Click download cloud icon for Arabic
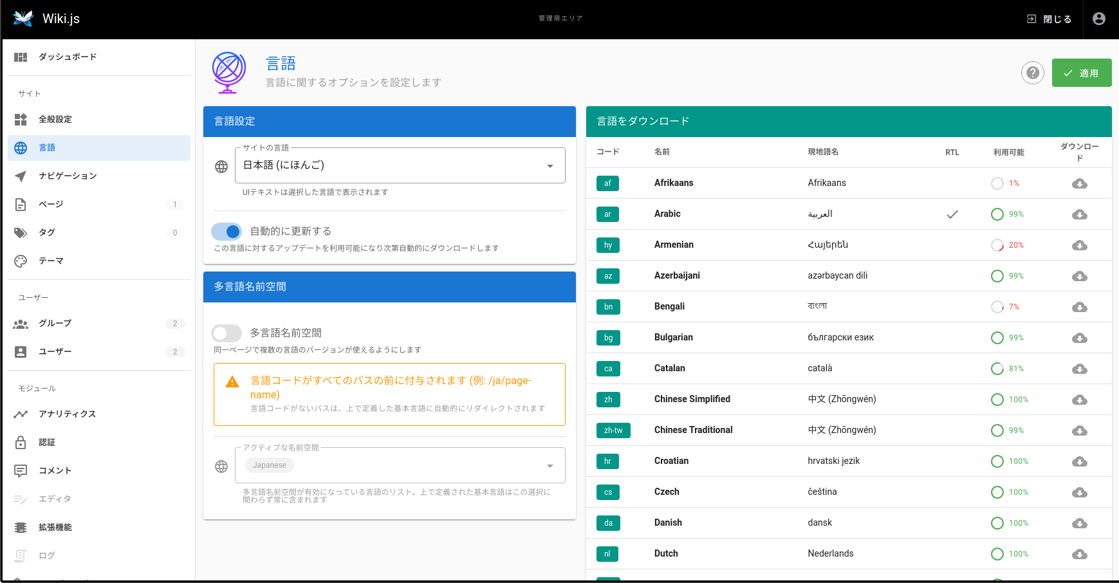 coord(1079,214)
